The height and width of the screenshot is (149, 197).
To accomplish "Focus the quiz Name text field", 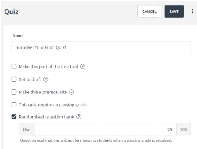I will click(101, 47).
